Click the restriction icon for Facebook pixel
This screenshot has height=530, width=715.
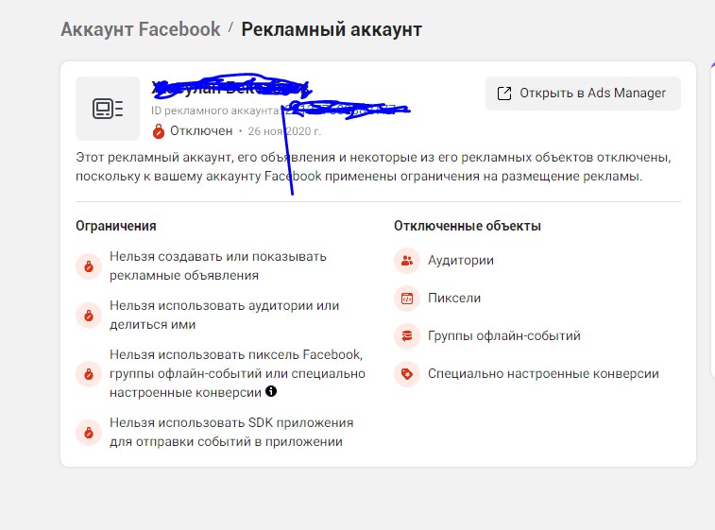pos(89,374)
